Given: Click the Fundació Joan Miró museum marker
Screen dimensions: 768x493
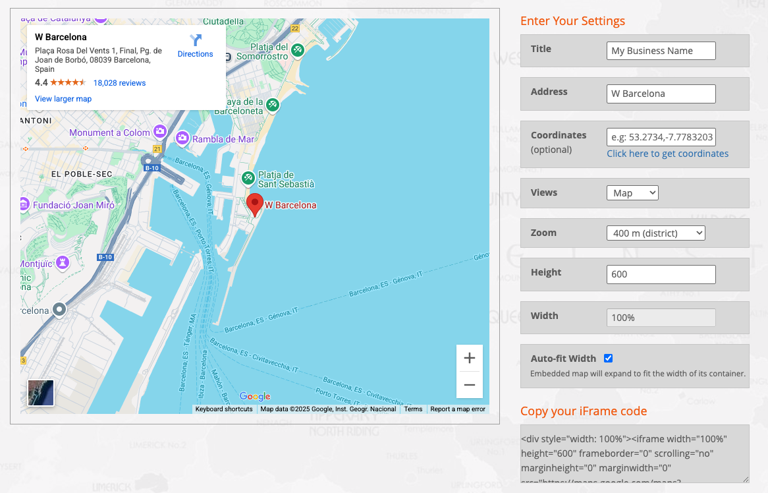Looking at the screenshot, I should (x=24, y=204).
